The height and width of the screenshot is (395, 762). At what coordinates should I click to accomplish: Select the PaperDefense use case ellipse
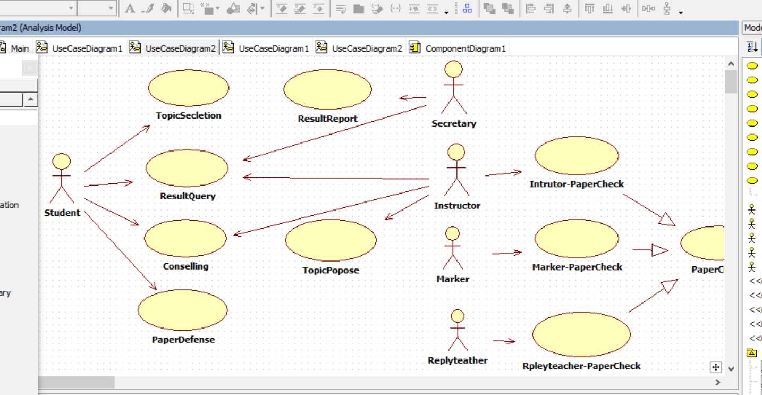[x=182, y=310]
